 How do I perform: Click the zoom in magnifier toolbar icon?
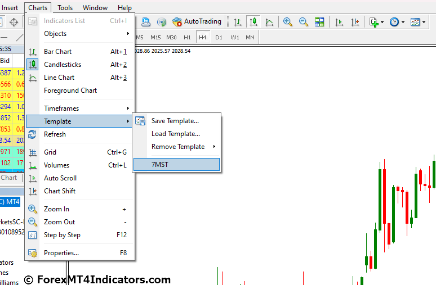tap(288, 22)
